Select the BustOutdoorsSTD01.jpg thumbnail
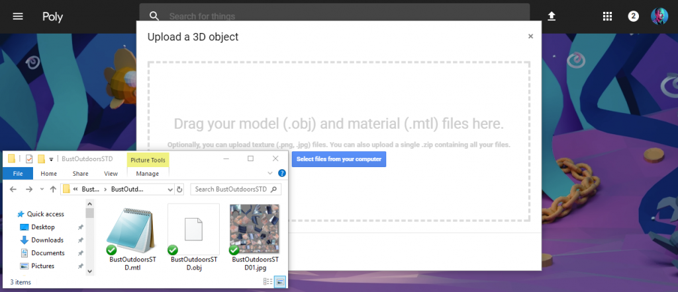Screen dimensions: 678x292 (x=254, y=229)
